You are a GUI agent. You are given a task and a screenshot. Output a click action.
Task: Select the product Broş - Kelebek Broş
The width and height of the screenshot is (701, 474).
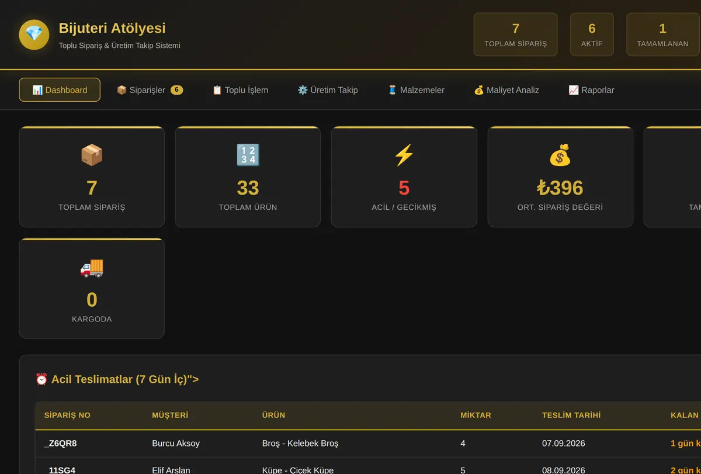point(300,444)
